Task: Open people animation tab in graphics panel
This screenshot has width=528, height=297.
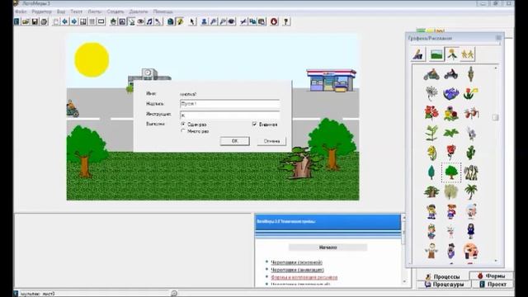Action: tap(468, 54)
